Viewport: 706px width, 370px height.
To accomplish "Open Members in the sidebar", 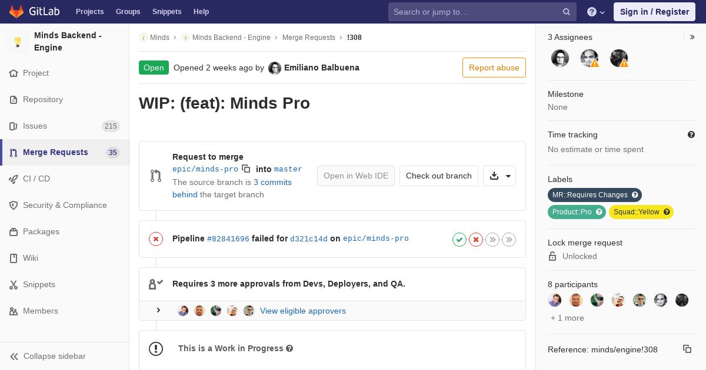I will tap(65, 311).
